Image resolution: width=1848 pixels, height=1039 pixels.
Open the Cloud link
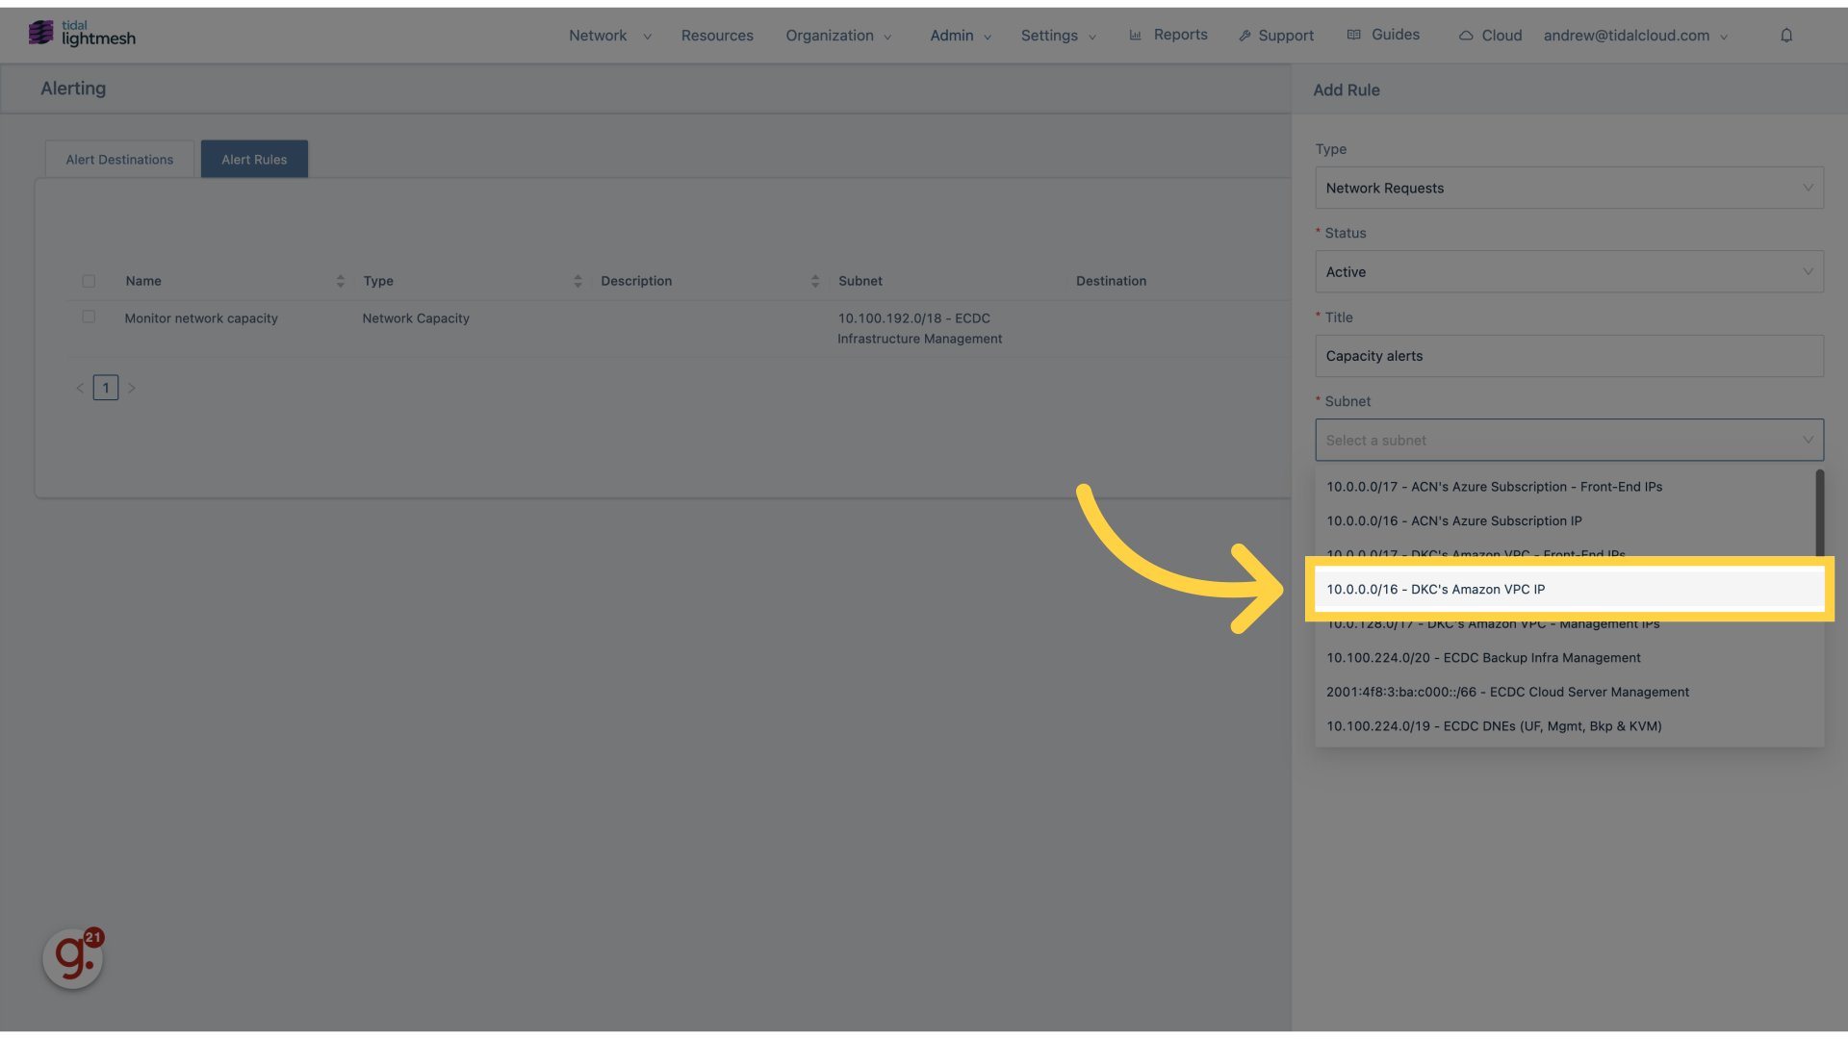(x=1501, y=36)
